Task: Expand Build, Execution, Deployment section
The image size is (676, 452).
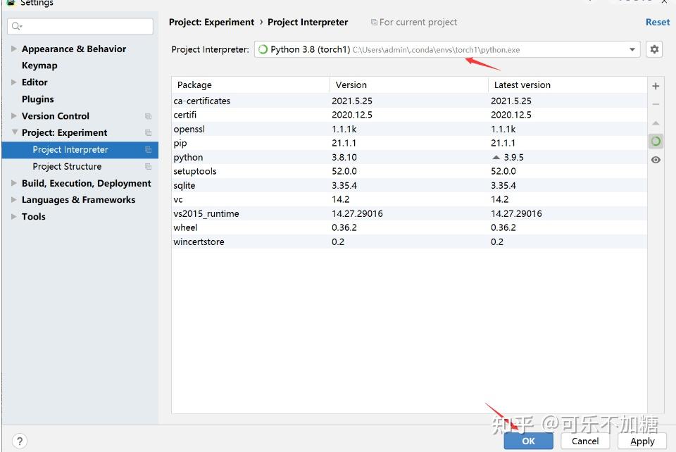Action: tap(14, 183)
